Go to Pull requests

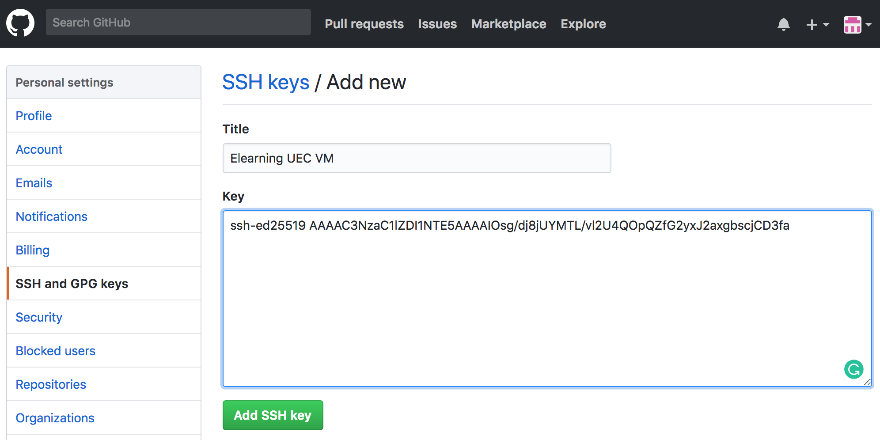tap(364, 24)
